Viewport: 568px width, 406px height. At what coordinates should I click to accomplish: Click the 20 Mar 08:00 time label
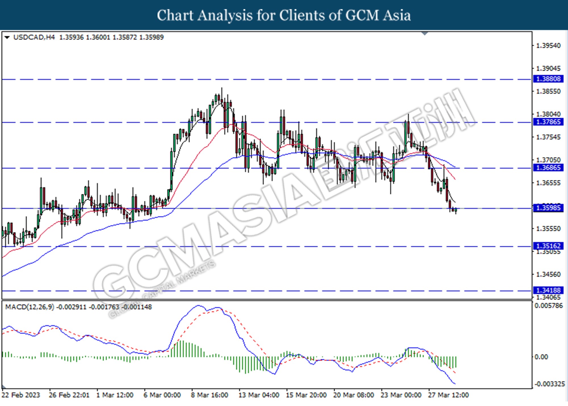point(354,395)
